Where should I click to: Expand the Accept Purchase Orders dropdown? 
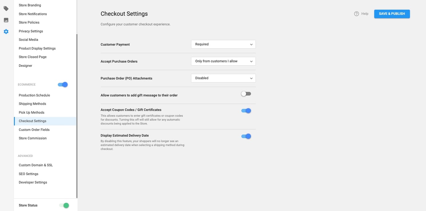(223, 61)
